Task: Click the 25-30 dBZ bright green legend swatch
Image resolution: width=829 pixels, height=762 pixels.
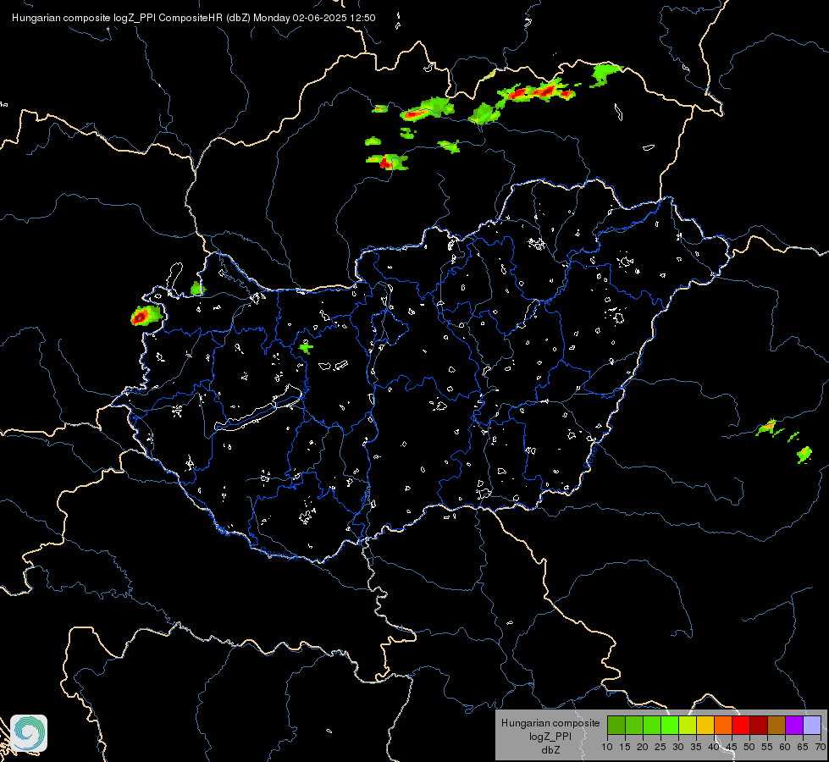Action: coord(670,725)
